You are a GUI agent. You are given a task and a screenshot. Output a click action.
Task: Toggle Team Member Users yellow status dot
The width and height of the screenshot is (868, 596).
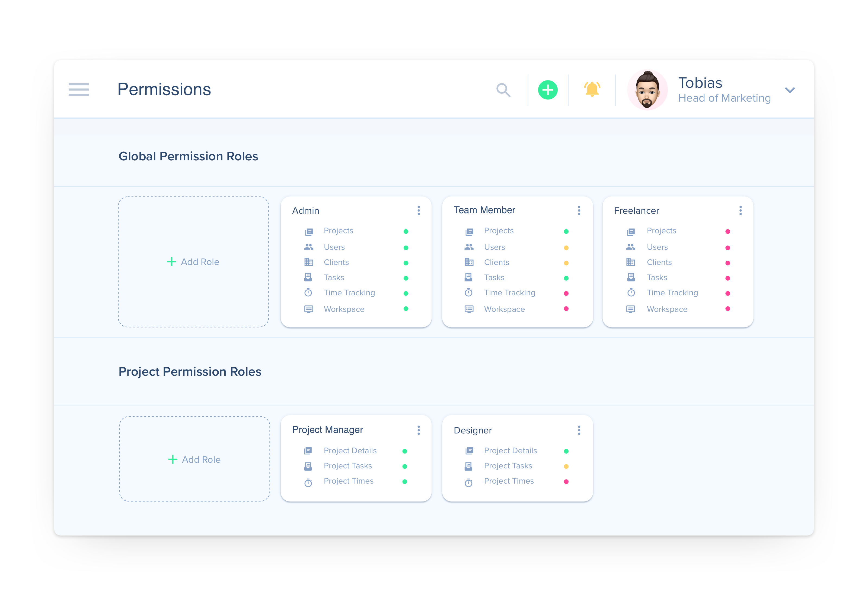pos(566,248)
